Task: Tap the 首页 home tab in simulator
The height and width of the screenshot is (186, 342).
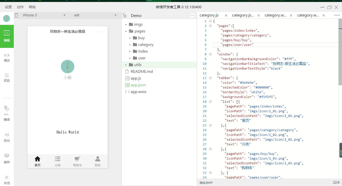Action: 38,161
